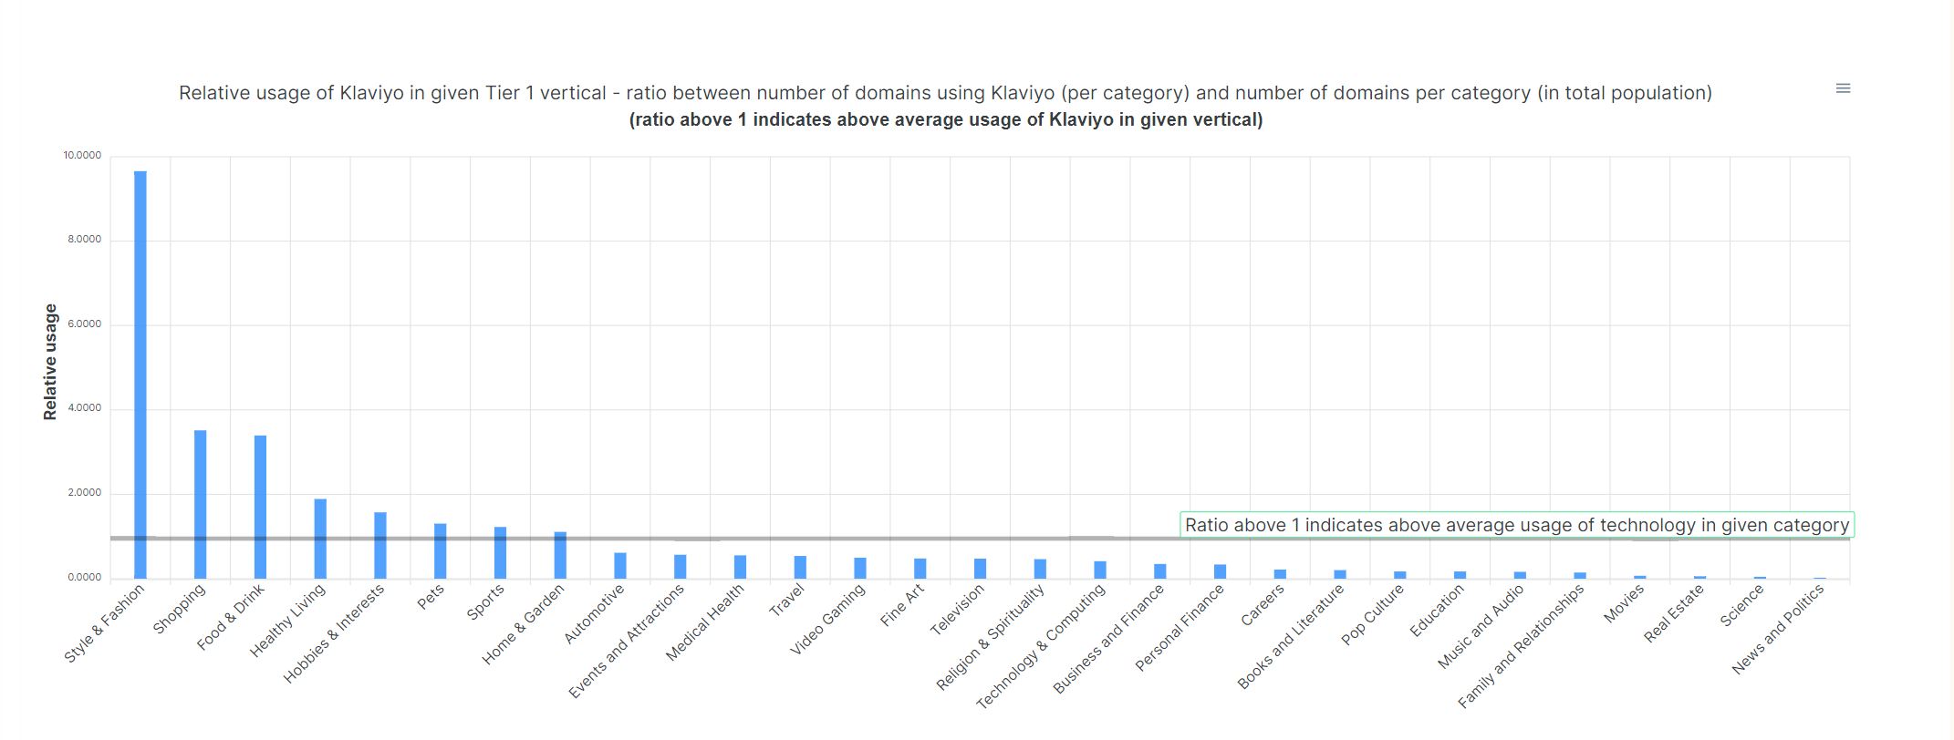Click the Automotive bar
The height and width of the screenshot is (740, 1954).
pos(620,566)
